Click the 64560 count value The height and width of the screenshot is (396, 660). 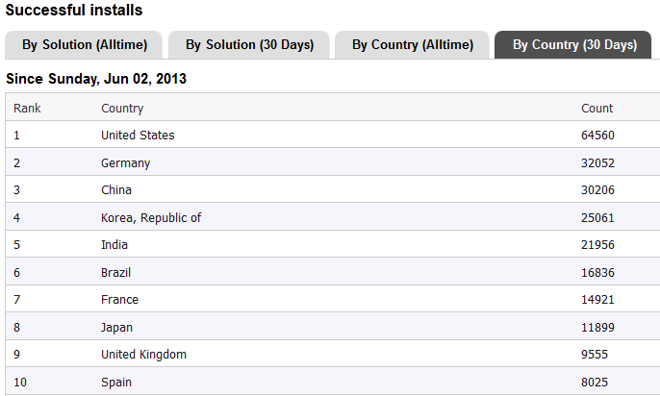point(597,135)
